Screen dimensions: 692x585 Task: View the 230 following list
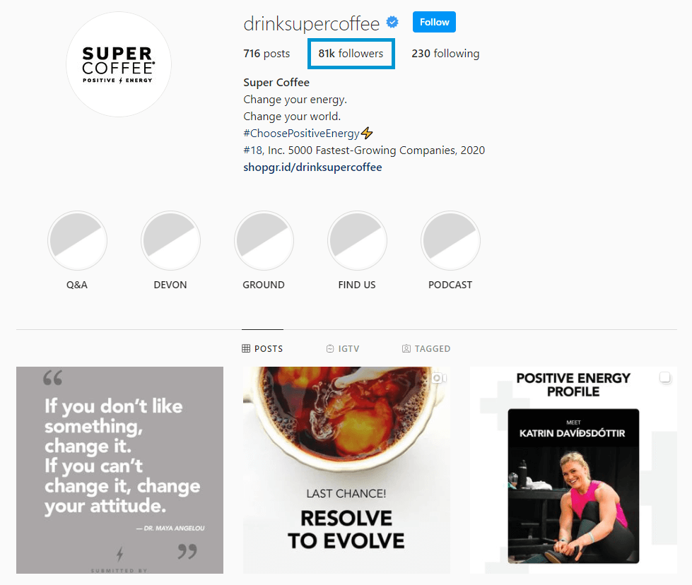click(x=445, y=54)
